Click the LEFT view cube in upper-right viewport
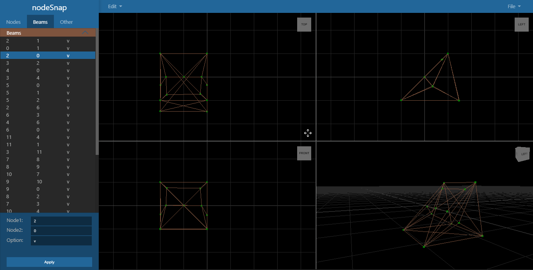Image resolution: width=533 pixels, height=270 pixels. click(521, 25)
